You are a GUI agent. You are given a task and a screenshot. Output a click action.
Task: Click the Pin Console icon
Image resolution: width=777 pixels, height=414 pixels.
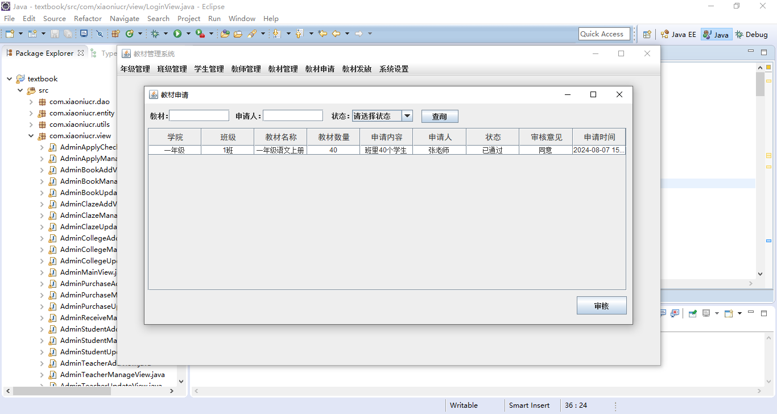(692, 313)
